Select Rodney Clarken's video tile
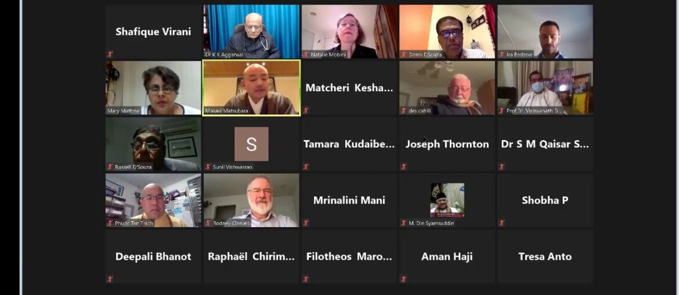679x295 pixels. 252,200
